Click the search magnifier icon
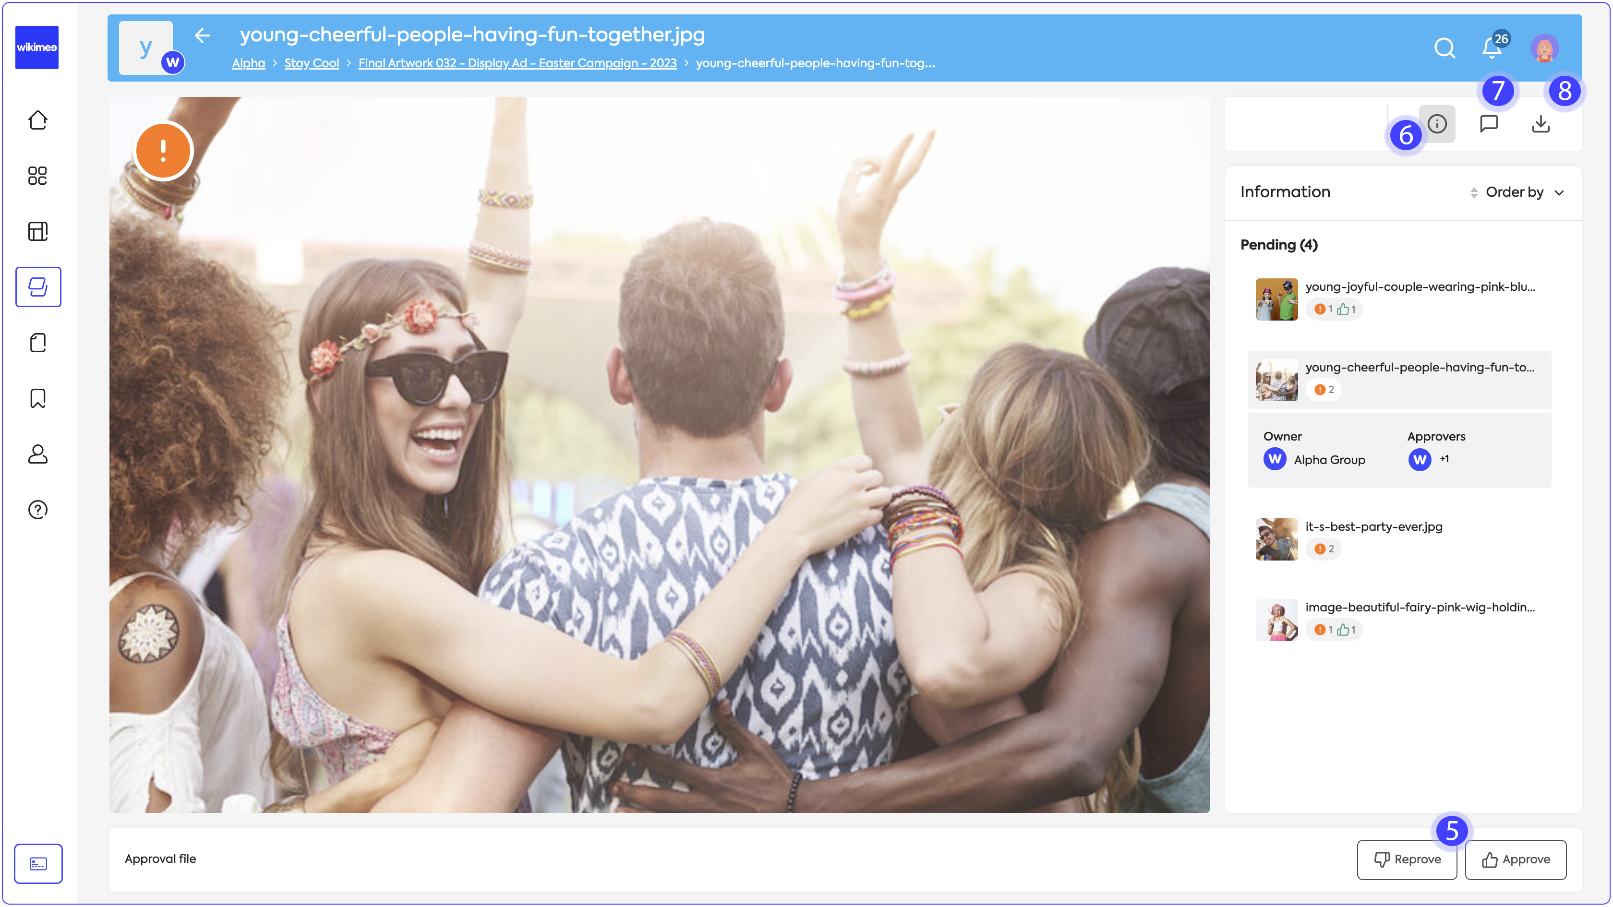 [x=1444, y=48]
